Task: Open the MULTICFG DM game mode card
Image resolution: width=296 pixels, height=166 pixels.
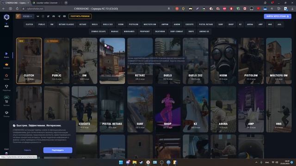Action: tap(278, 61)
